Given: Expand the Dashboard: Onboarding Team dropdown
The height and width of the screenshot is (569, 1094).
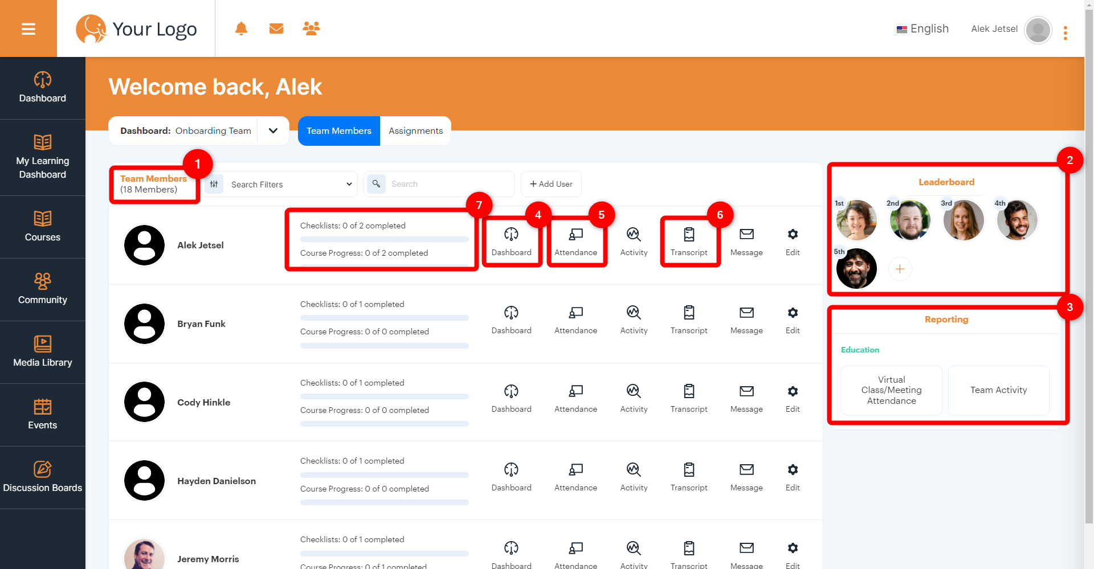Looking at the screenshot, I should 273,130.
